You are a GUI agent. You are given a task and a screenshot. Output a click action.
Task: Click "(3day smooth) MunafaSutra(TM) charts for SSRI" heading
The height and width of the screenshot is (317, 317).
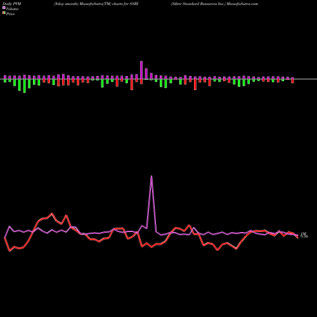click(x=96, y=4)
